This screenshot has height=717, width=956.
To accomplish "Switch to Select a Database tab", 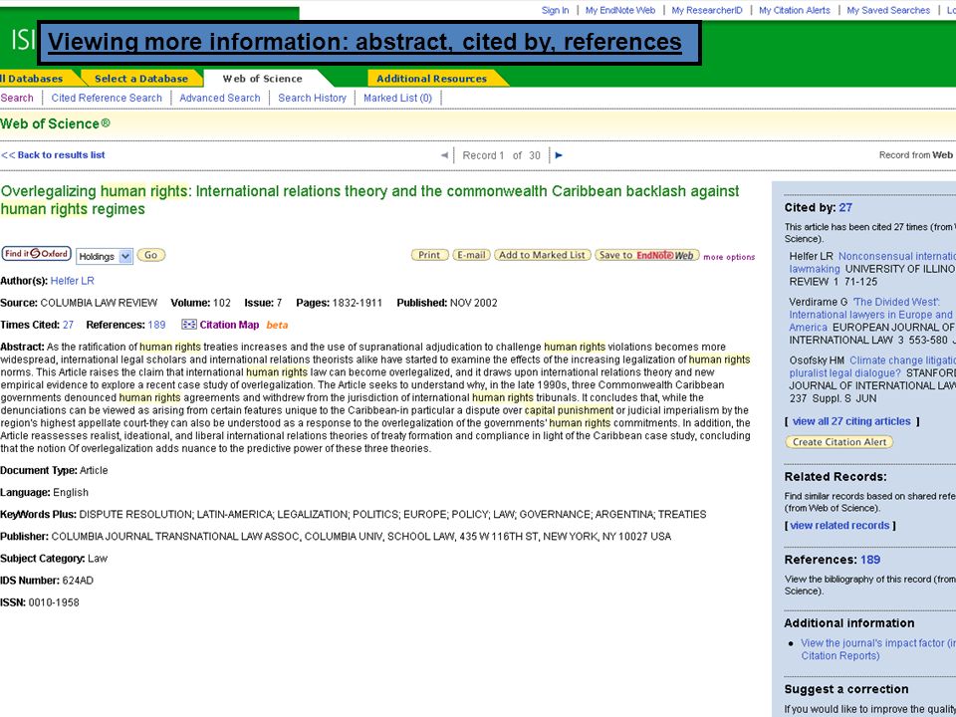I will pos(140,78).
